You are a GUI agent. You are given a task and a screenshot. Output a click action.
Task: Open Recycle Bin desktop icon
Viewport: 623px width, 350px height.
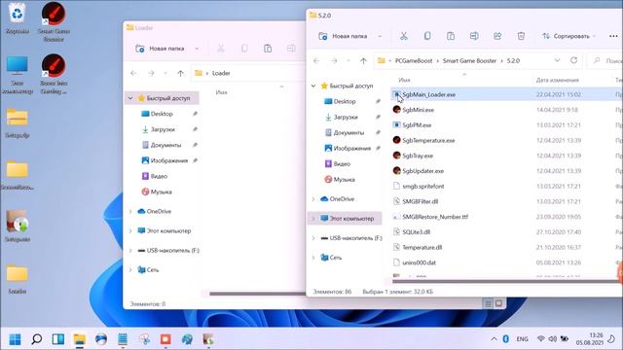pyautogui.click(x=18, y=18)
